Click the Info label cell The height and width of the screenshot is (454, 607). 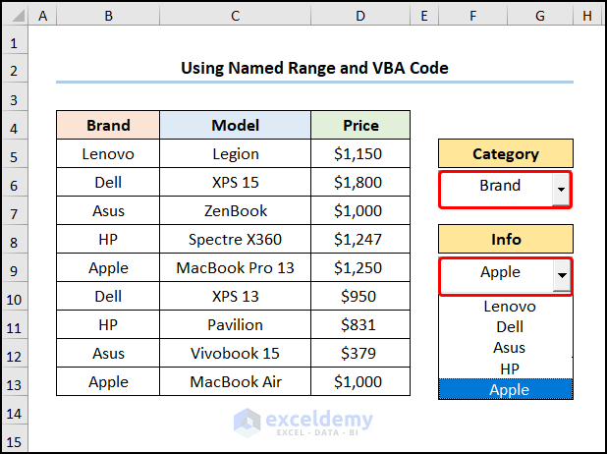pyautogui.click(x=506, y=239)
